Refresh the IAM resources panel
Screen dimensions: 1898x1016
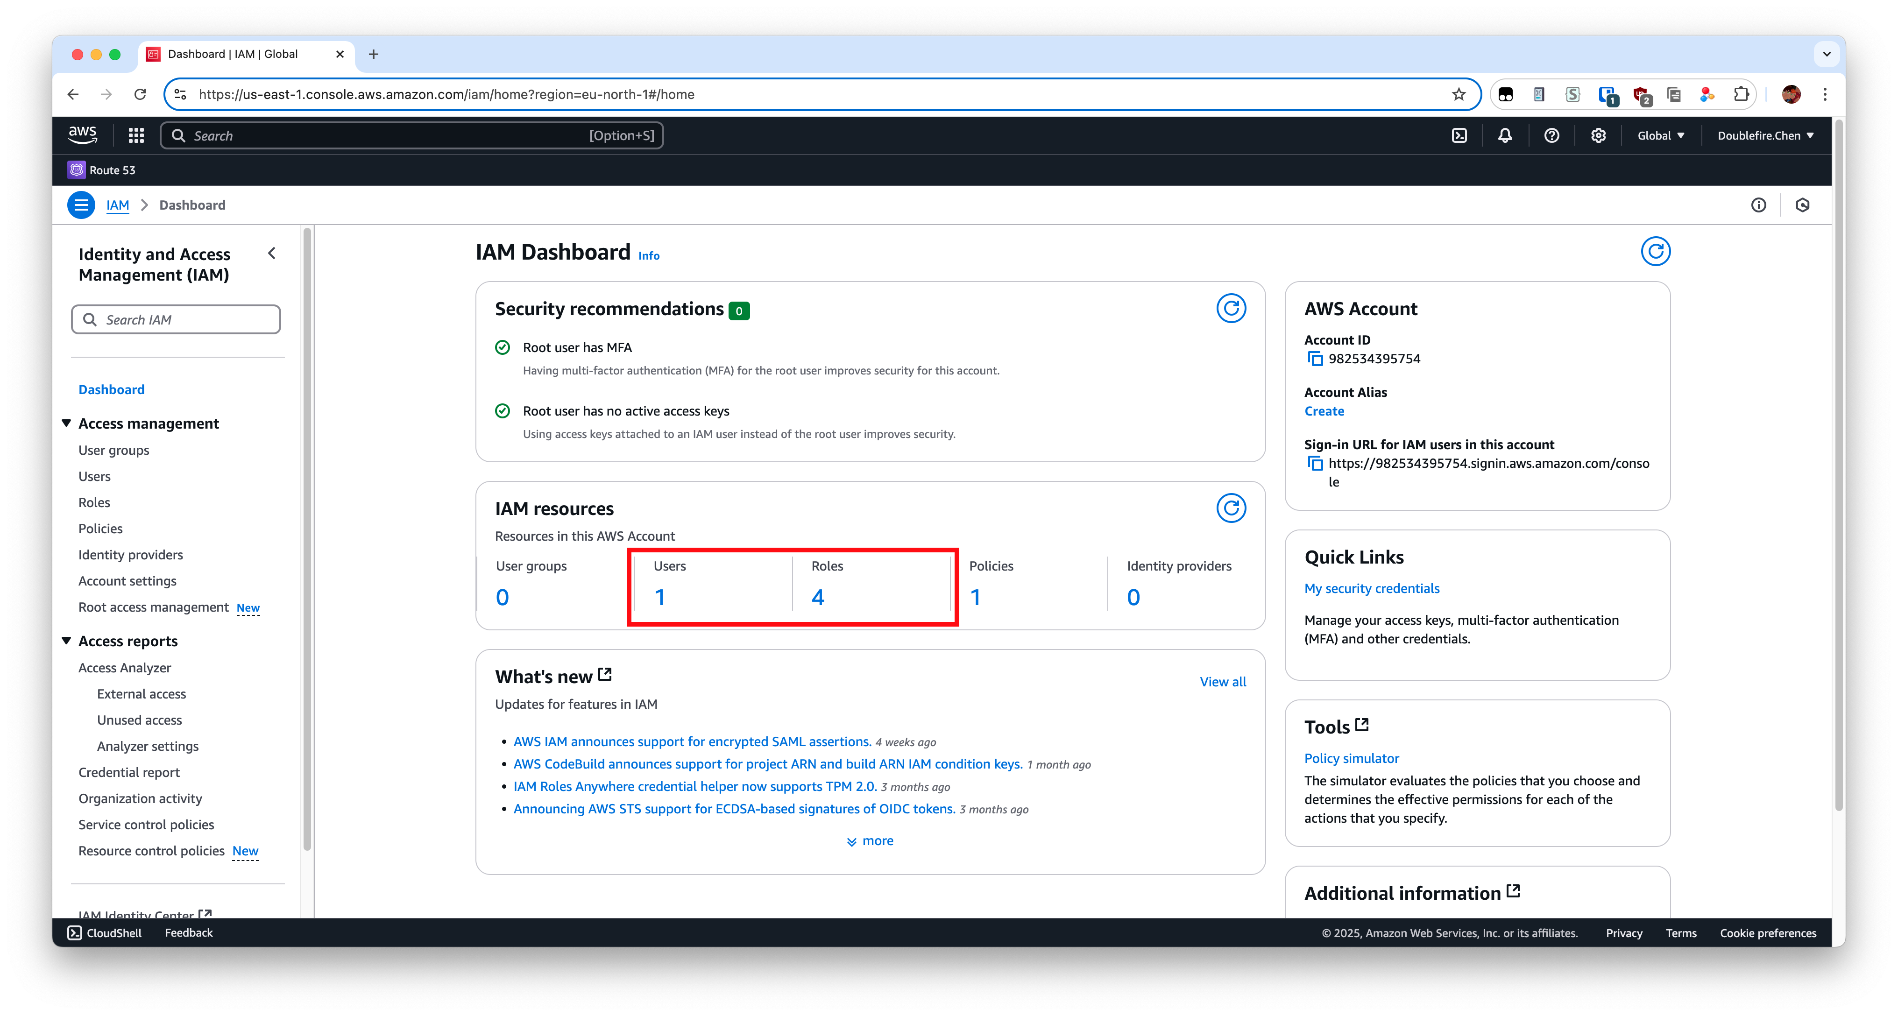1231,508
